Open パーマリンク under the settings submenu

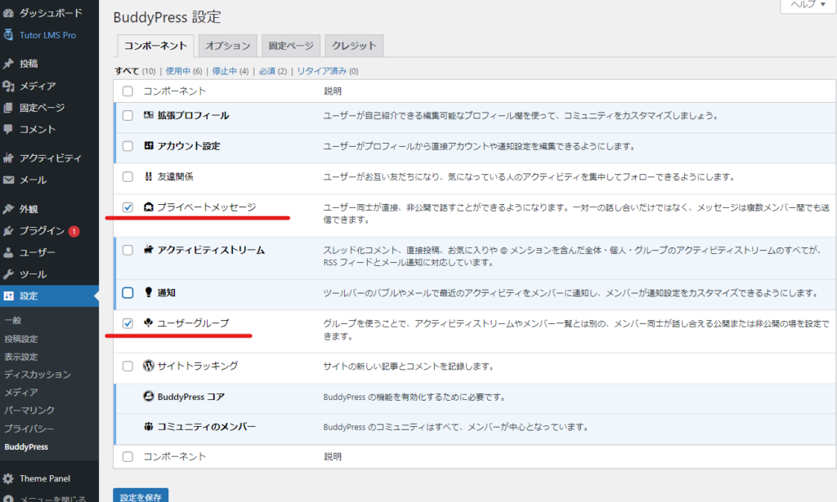point(29,411)
